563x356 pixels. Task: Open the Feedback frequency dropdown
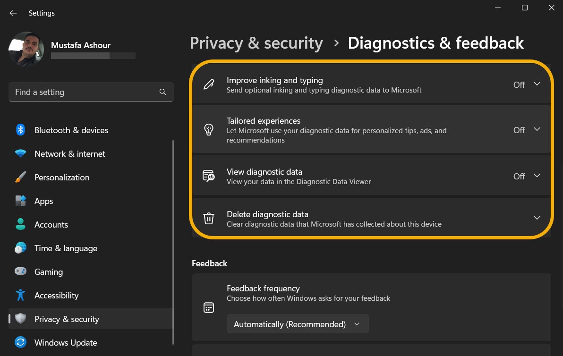(x=298, y=324)
